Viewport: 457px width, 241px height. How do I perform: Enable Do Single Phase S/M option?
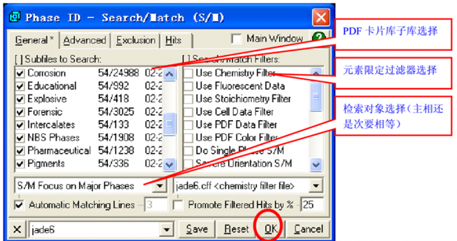[x=188, y=151]
